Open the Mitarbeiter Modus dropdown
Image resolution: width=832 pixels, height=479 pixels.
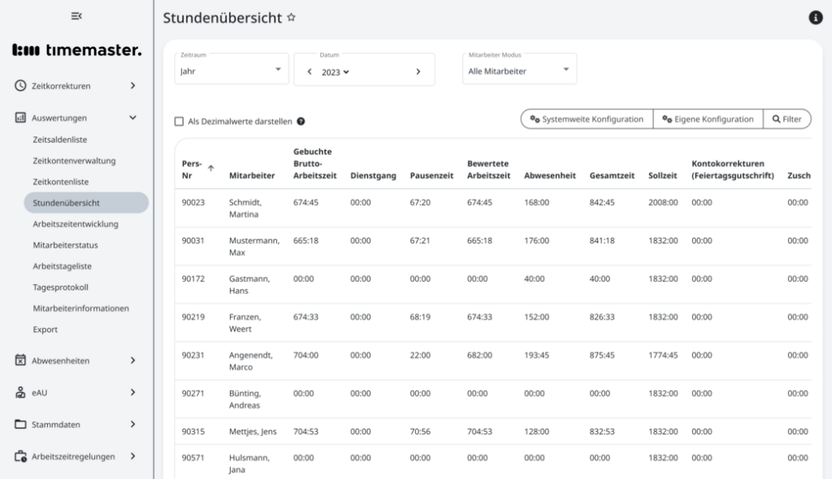519,69
